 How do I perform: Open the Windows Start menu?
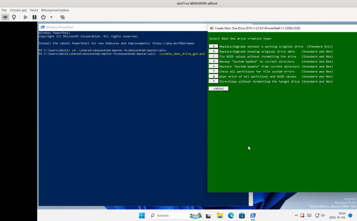141,215
